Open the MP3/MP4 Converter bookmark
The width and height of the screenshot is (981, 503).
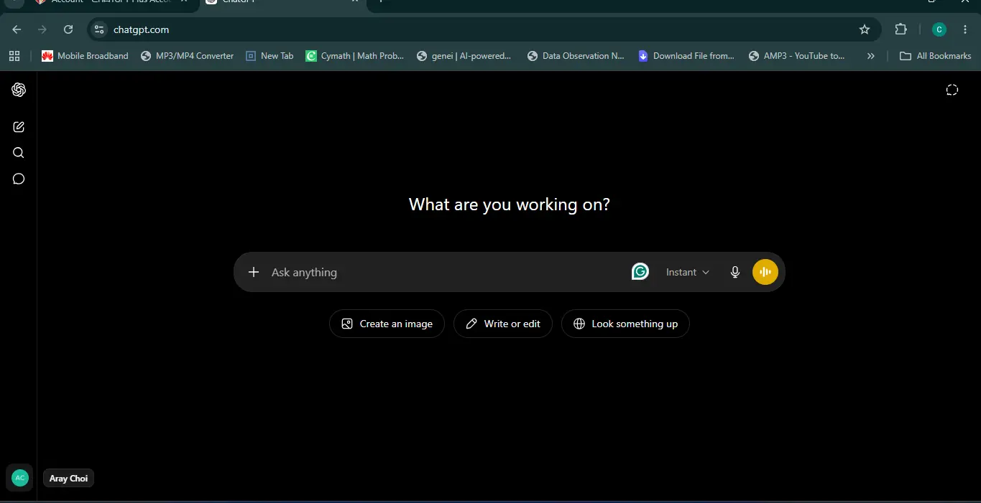click(187, 55)
